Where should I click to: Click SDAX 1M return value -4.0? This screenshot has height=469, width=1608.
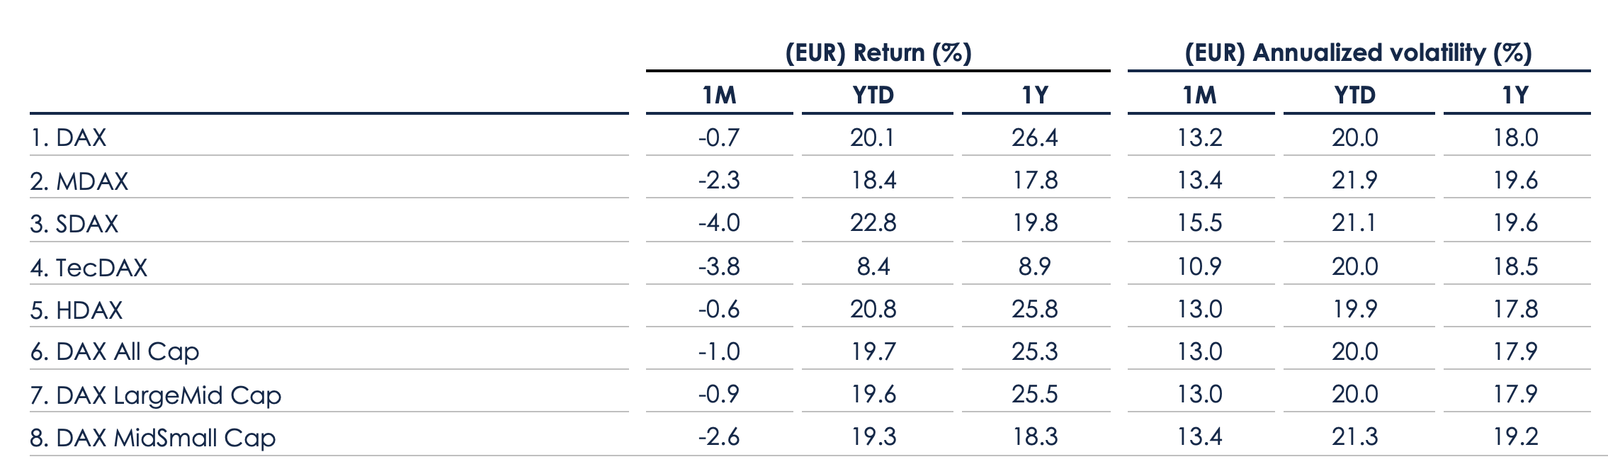(719, 223)
